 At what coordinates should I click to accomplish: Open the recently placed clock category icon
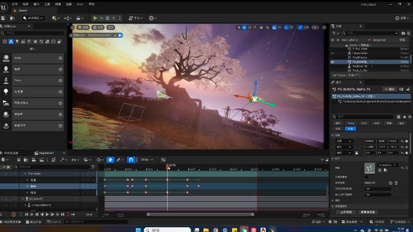click(5, 42)
